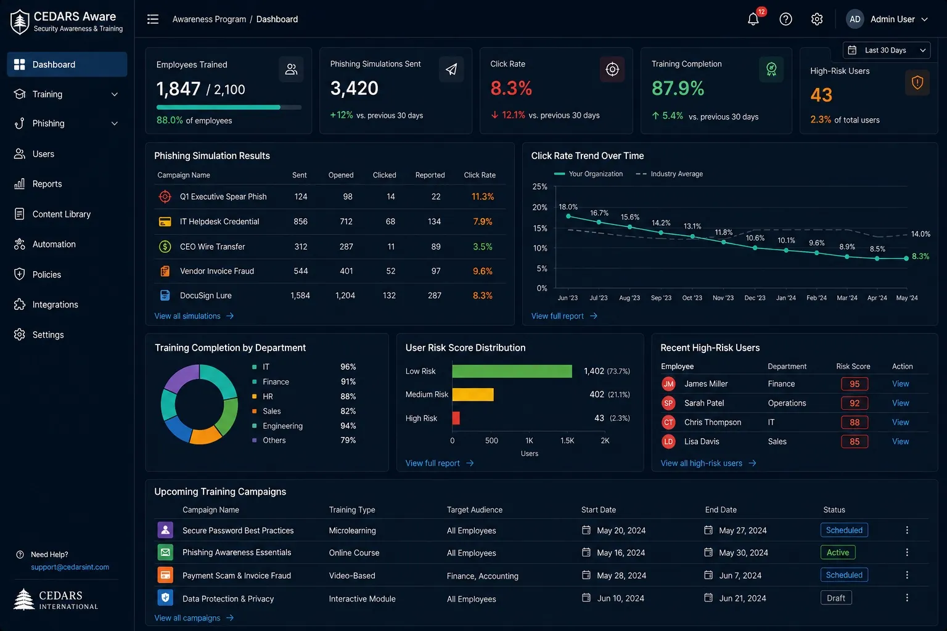The image size is (947, 631).
Task: Click the Data Protection & Privacy shield icon
Action: point(165,598)
